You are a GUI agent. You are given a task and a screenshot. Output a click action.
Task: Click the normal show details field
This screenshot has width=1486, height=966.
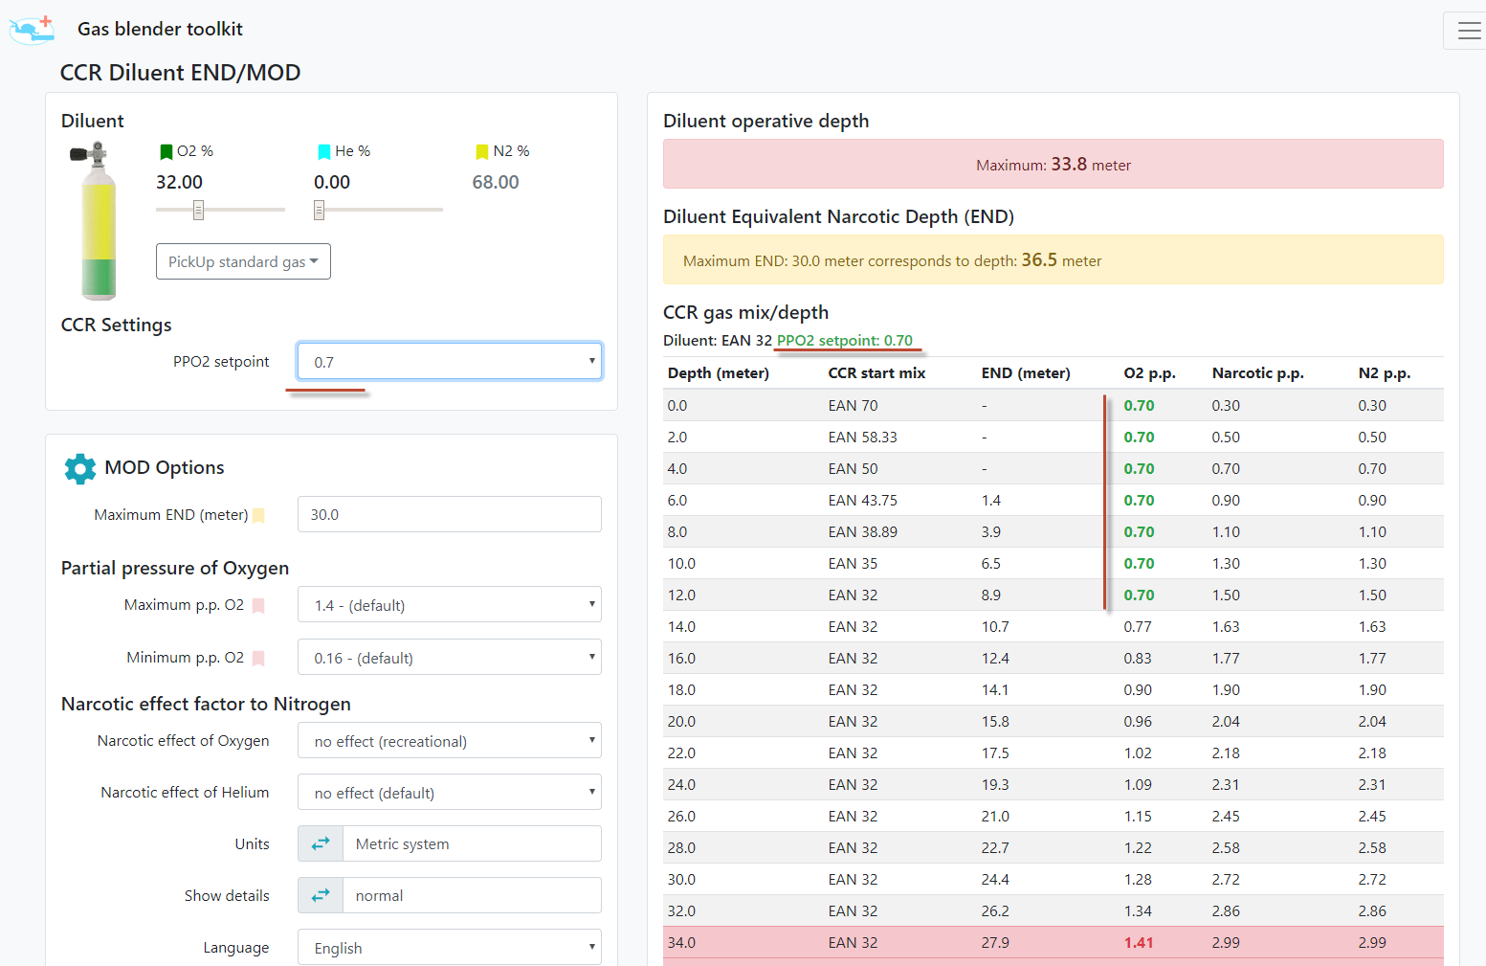point(473,895)
